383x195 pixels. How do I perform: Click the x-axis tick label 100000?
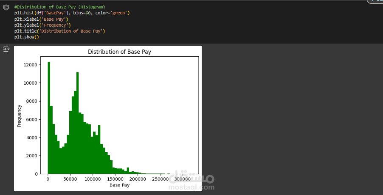tap(93, 179)
